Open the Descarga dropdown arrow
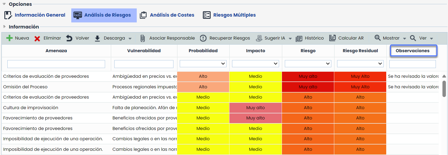 130,38
